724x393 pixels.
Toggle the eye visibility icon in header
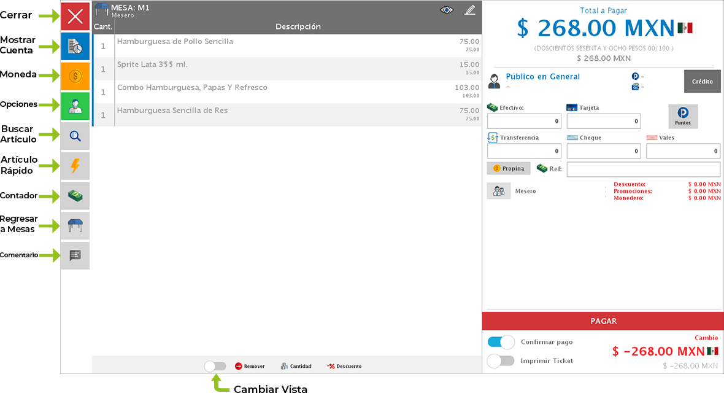pos(447,10)
